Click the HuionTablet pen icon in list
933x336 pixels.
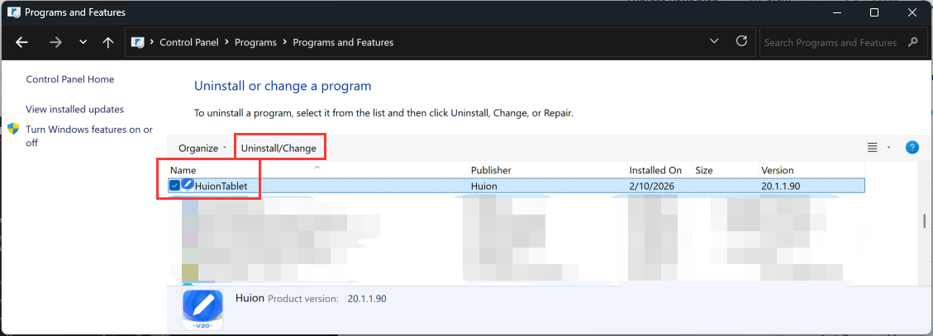pyautogui.click(x=188, y=185)
